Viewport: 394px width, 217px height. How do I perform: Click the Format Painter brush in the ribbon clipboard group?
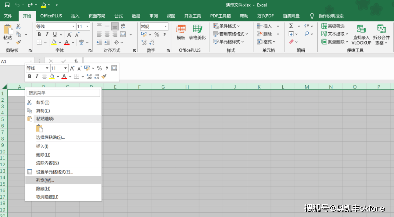pyautogui.click(x=18, y=42)
